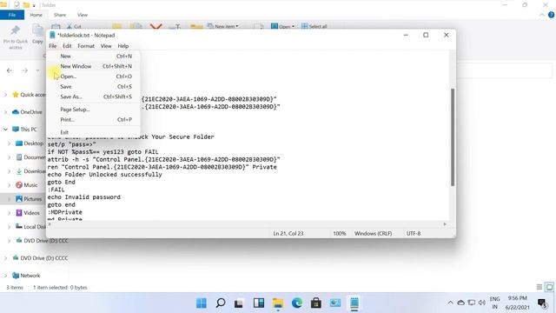Switch Explorer to large icons view
The image size is (556, 313).
[x=549, y=287]
